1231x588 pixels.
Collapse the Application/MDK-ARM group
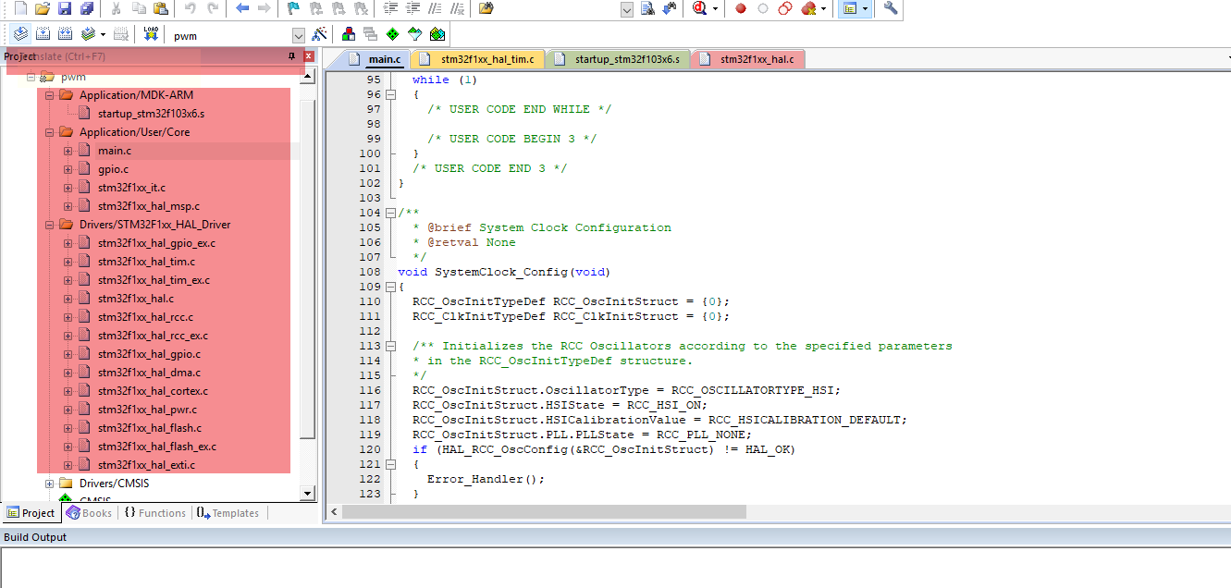[x=49, y=95]
